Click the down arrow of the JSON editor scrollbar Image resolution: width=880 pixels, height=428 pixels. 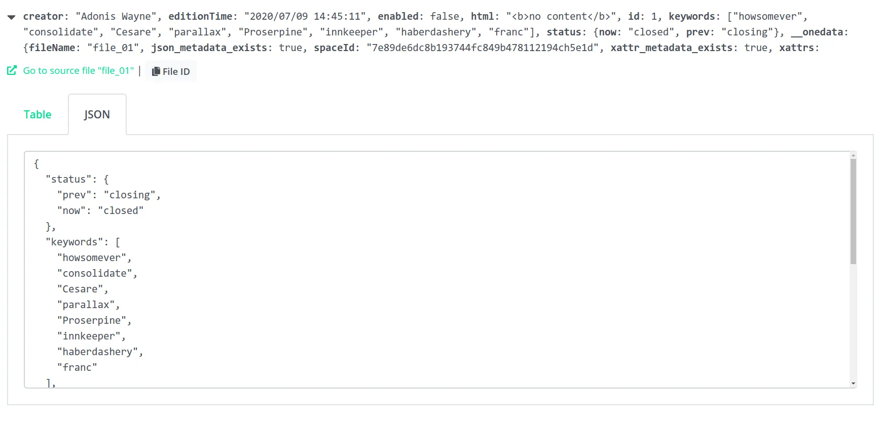click(x=854, y=383)
